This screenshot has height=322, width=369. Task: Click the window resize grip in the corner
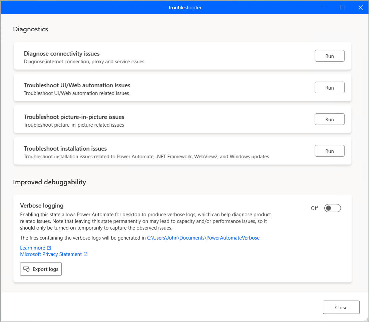coord(366,319)
